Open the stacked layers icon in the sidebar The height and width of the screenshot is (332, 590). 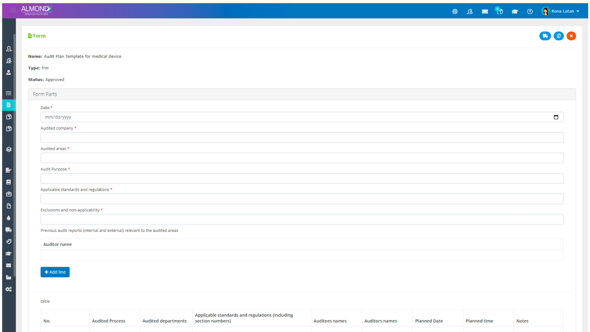coord(9,149)
